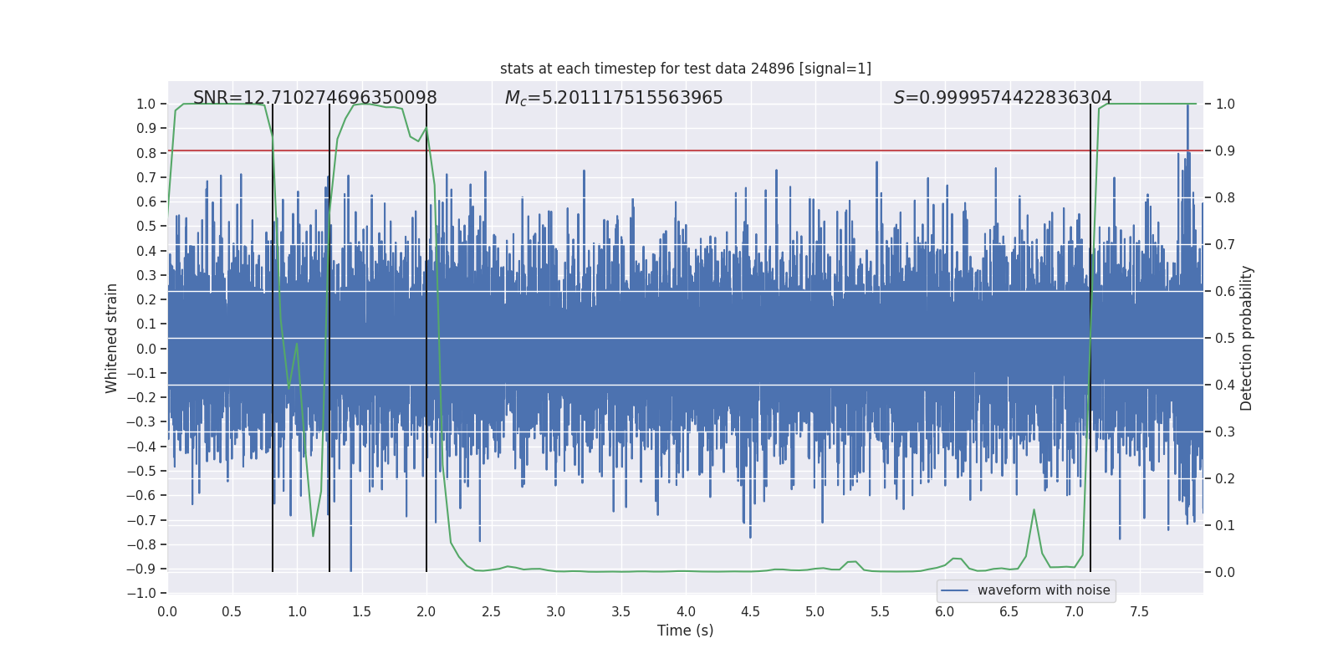Click the −1.0 tick on strain axis
This screenshot has height=669, width=1338.
point(141,593)
